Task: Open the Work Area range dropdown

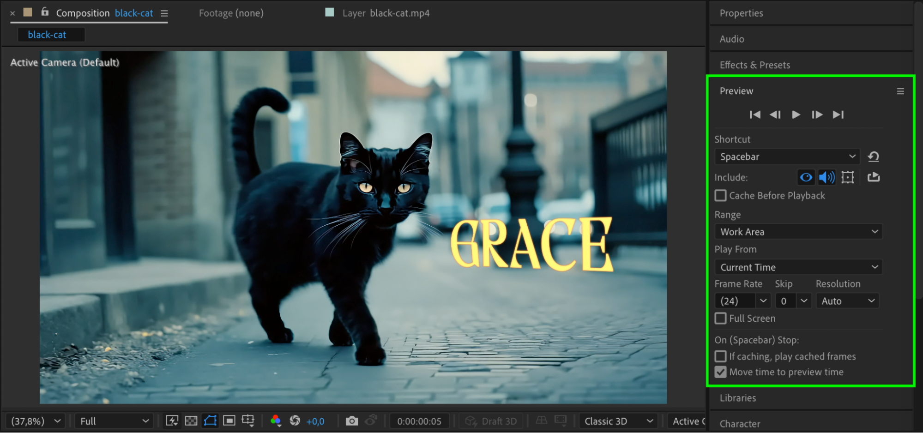Action: coord(798,232)
